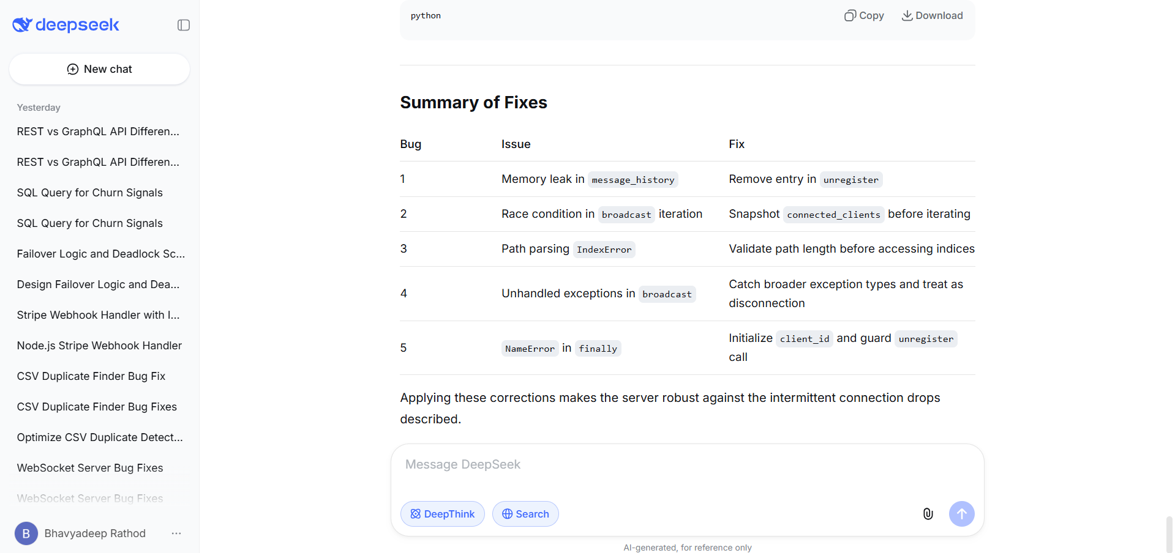Viewport: 1175px width, 553px height.
Task: Enable DeepThink mode
Action: tap(442, 514)
